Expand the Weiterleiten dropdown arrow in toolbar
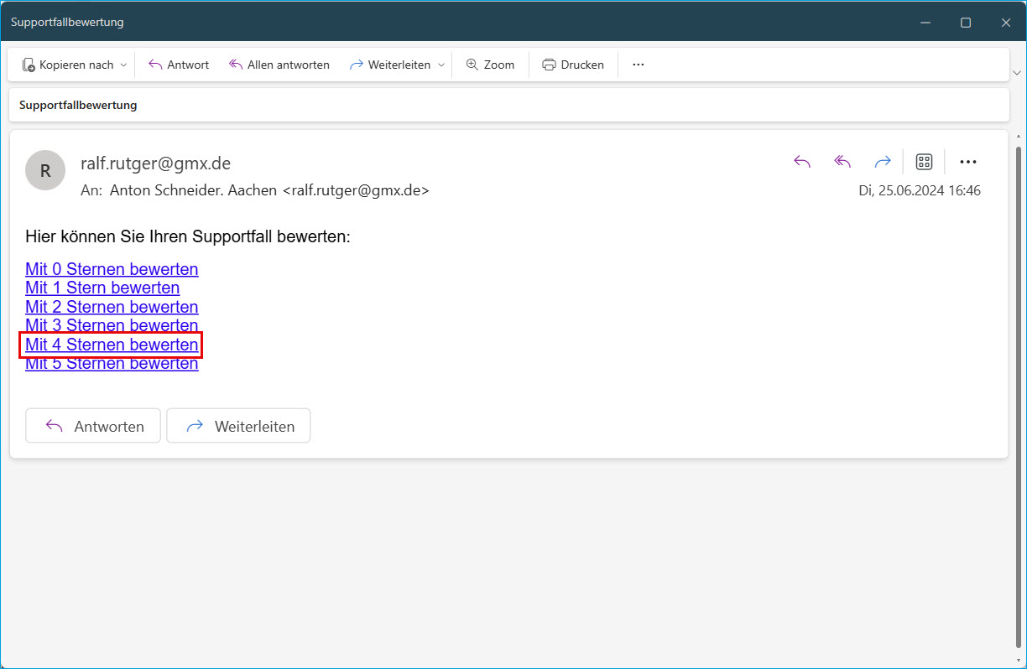This screenshot has width=1027, height=669. (x=441, y=65)
